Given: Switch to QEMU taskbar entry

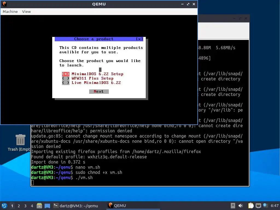Looking at the screenshot, I should pos(133,206).
